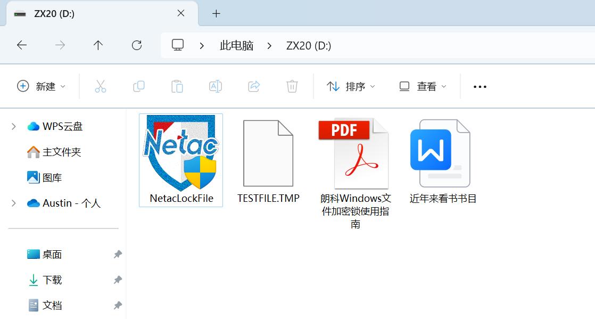
Task: Open Austin - 个人 OneDrive in sidebar
Action: pyautogui.click(x=63, y=203)
